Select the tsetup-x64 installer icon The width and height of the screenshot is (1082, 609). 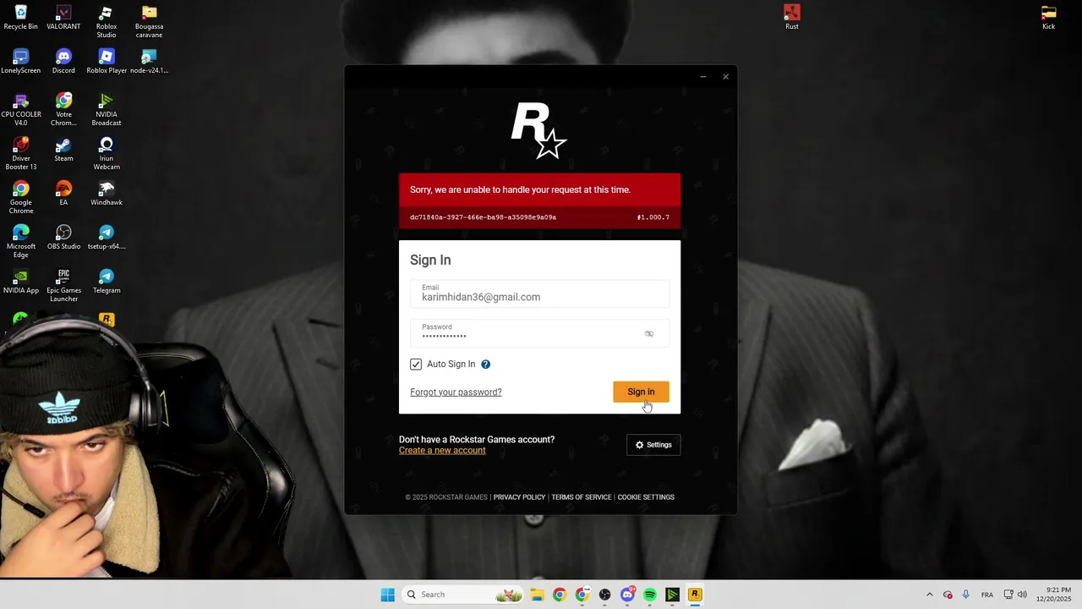tap(107, 238)
